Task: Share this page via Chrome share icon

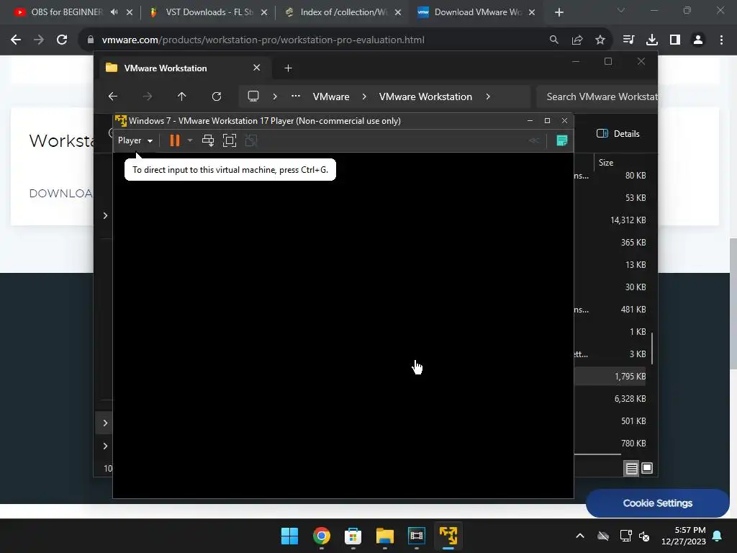Action: click(577, 40)
